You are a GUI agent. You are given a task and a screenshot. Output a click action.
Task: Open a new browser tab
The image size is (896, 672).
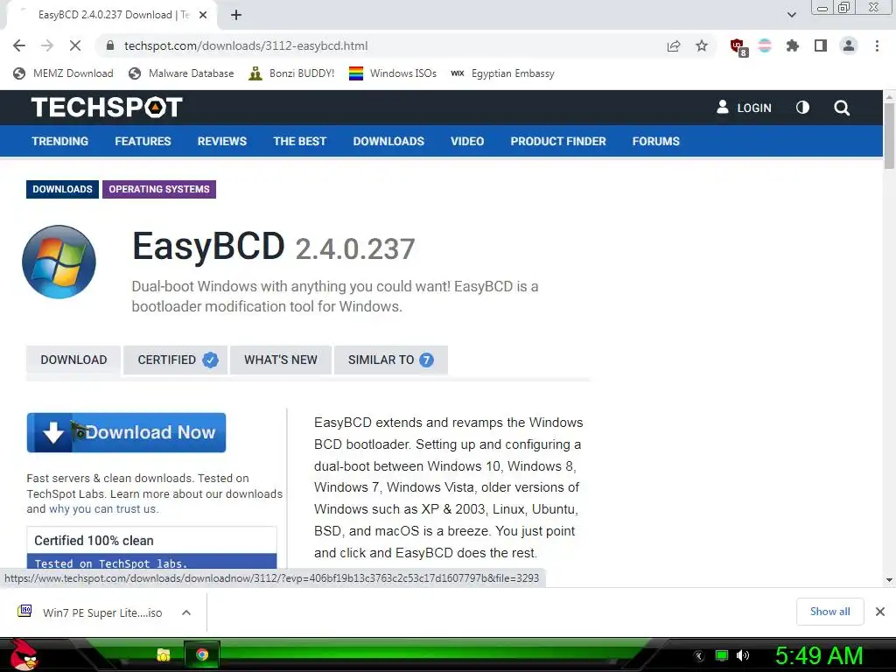[x=236, y=15]
